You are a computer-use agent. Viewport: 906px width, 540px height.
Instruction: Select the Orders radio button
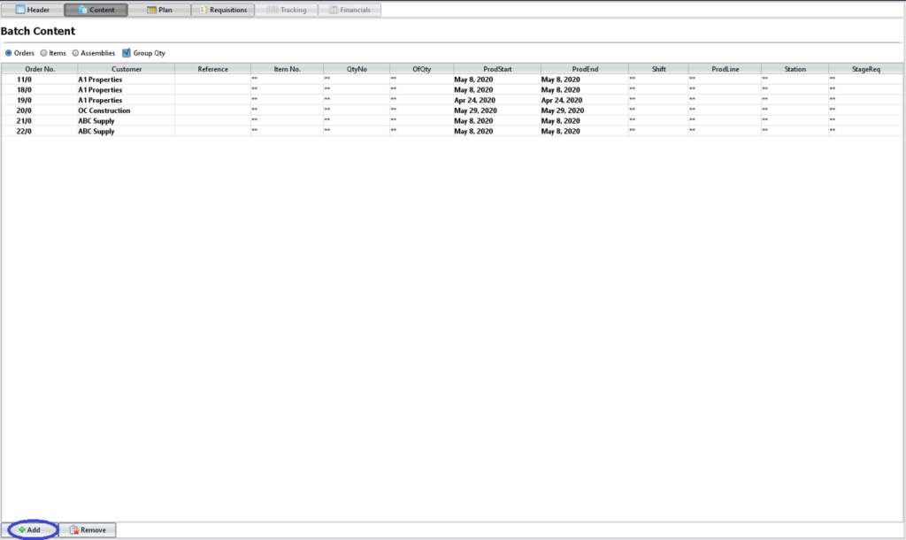(x=9, y=53)
